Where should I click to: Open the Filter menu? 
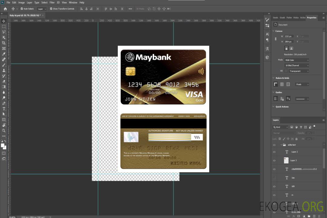point(52,2)
